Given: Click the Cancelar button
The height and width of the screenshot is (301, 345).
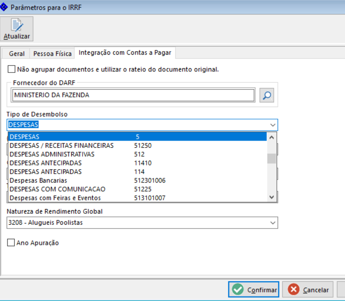Looking at the screenshot, I should point(308,289).
